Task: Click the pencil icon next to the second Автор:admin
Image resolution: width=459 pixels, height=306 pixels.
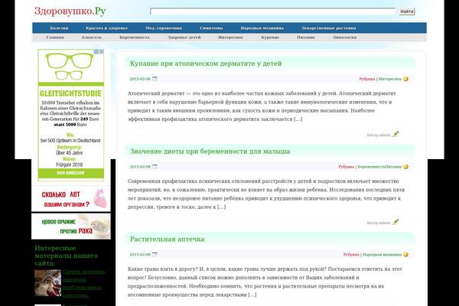Action: [x=396, y=222]
